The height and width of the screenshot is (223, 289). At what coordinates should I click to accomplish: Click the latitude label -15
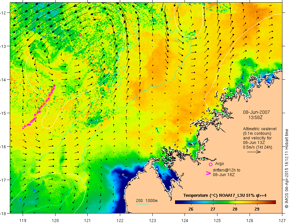click(x=3, y=113)
